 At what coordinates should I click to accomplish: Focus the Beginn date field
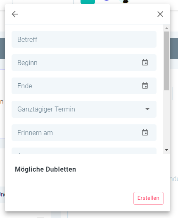pyautogui.click(x=84, y=63)
